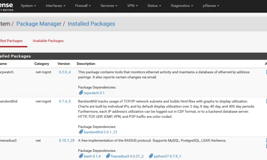This screenshot has height=160, width=267.
Task: Click the paperclip icon next to freeradius3-3.0.21_2
Action: 108,156
